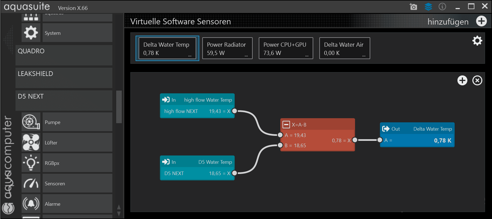Screen dimensions: 492x219
Task: Click the System gear icon in sidebar
Action: pyautogui.click(x=31, y=33)
